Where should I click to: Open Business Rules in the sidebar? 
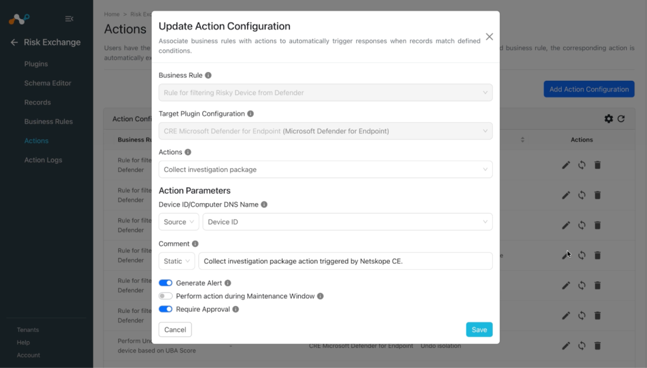point(48,121)
